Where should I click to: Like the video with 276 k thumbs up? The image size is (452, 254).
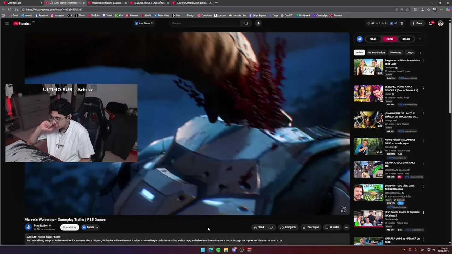coord(259,227)
